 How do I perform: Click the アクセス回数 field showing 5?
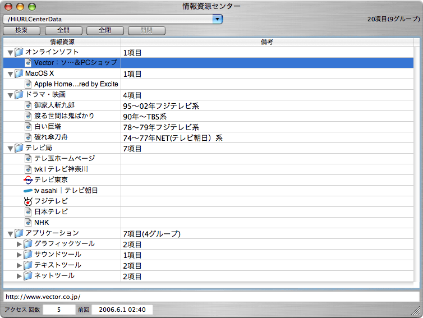click(59, 310)
